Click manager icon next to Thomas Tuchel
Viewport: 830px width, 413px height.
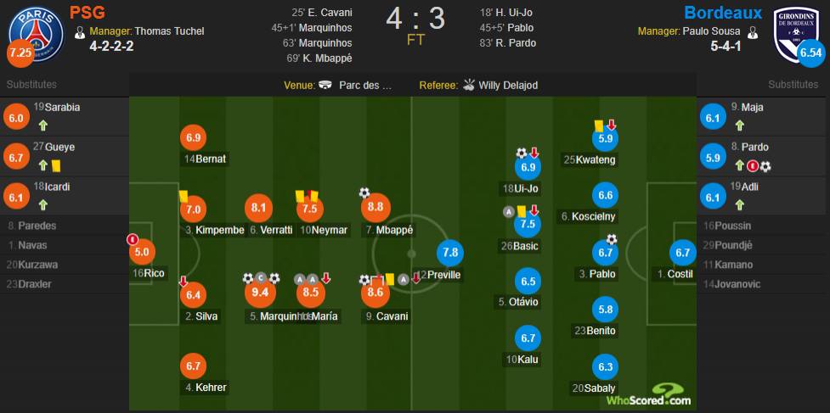point(80,31)
